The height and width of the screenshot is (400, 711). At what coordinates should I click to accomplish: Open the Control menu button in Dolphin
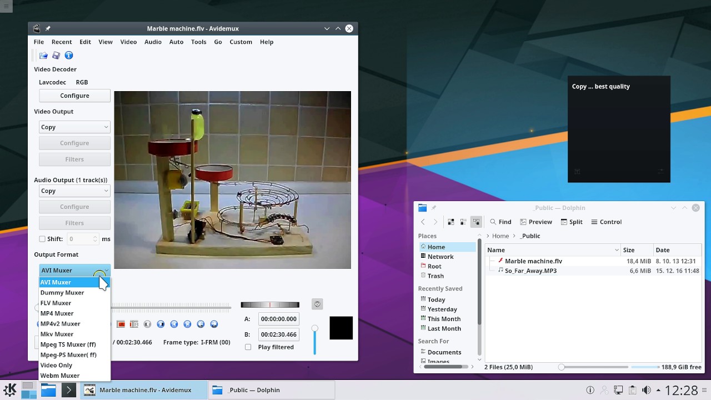click(x=606, y=222)
